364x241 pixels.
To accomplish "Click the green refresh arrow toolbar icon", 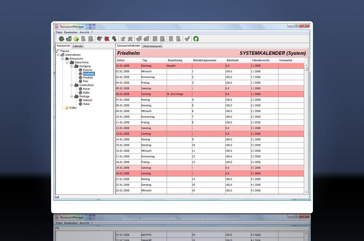I will [196, 39].
